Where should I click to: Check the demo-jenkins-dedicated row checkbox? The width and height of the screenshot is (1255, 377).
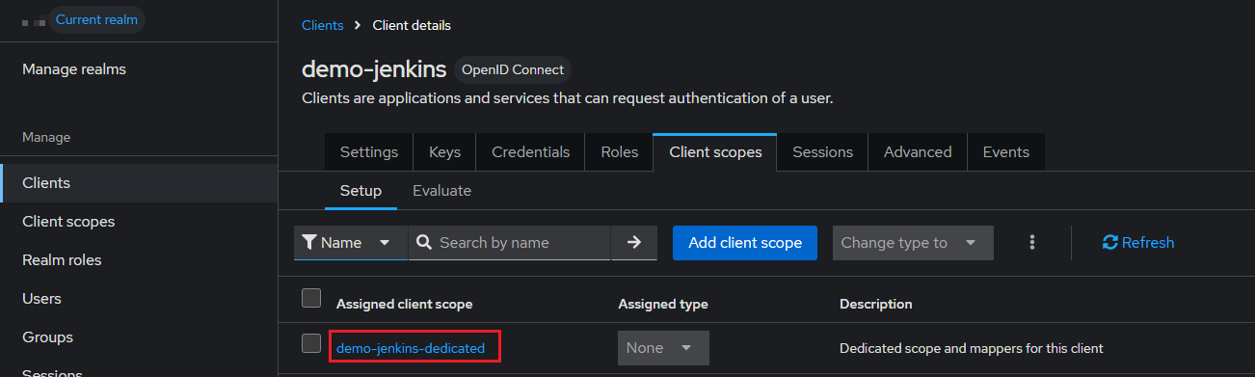click(311, 343)
